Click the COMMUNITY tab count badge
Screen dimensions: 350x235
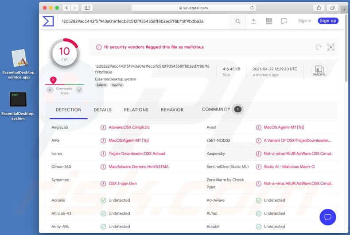(x=238, y=109)
